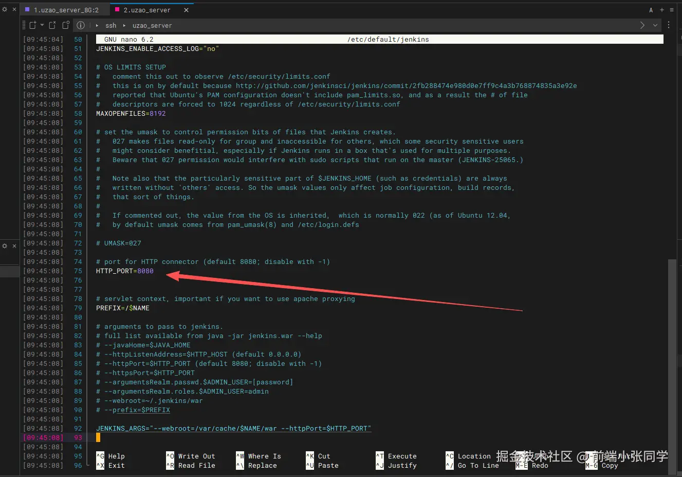682x477 pixels.
Task: Click the github.com jenkins commit URL
Action: coord(407,86)
